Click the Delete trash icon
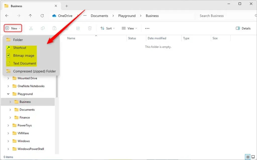This screenshot has height=160, width=257. (x=90, y=28)
